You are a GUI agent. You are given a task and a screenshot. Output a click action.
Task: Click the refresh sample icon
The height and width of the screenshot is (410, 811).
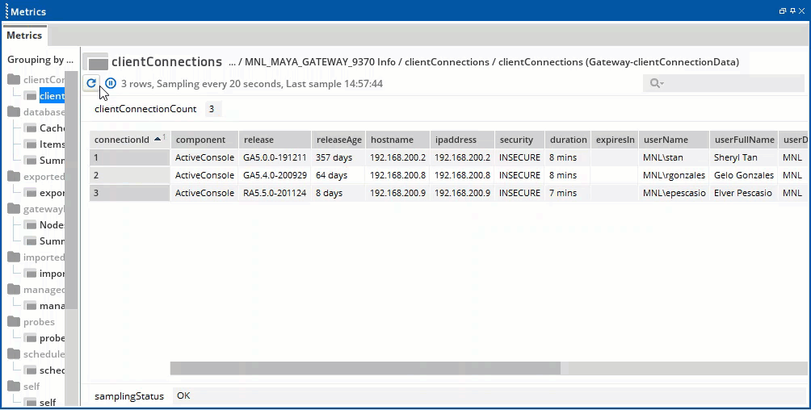click(91, 82)
